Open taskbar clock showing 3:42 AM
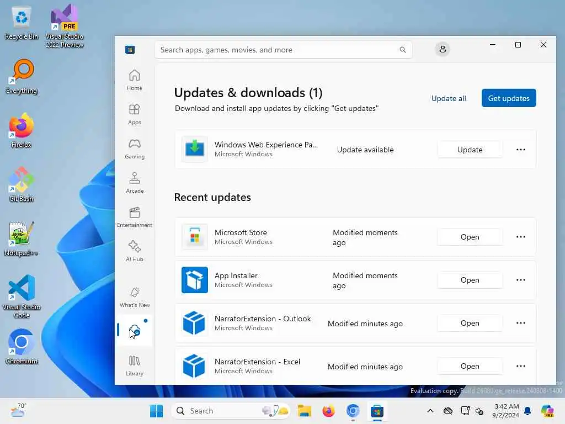The width and height of the screenshot is (565, 424). [x=506, y=411]
